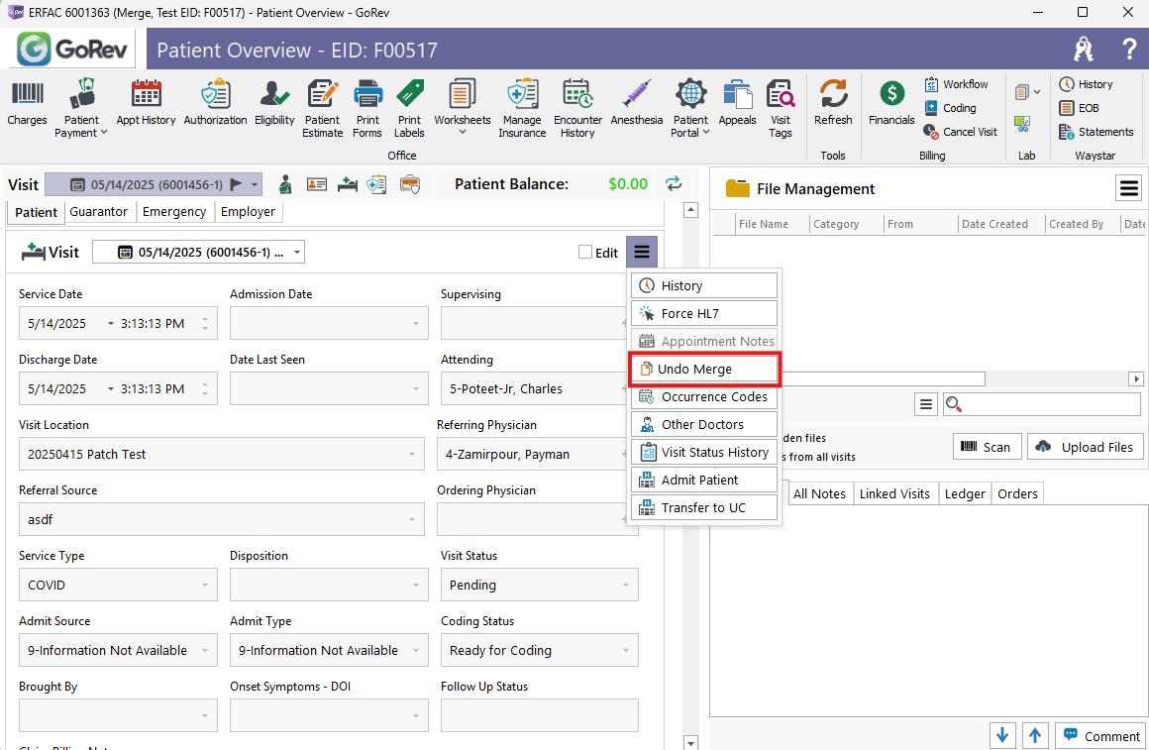1149x750 pixels.
Task: Open Visit Status History entry
Action: click(704, 453)
